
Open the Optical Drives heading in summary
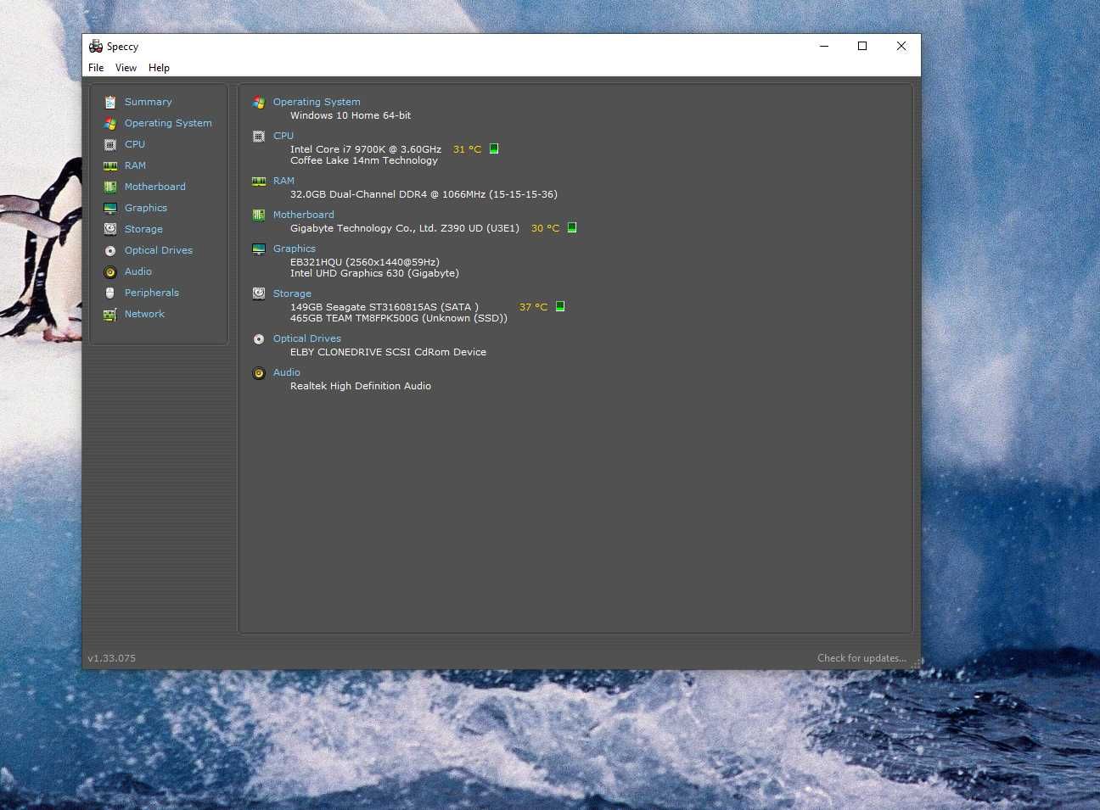306,338
